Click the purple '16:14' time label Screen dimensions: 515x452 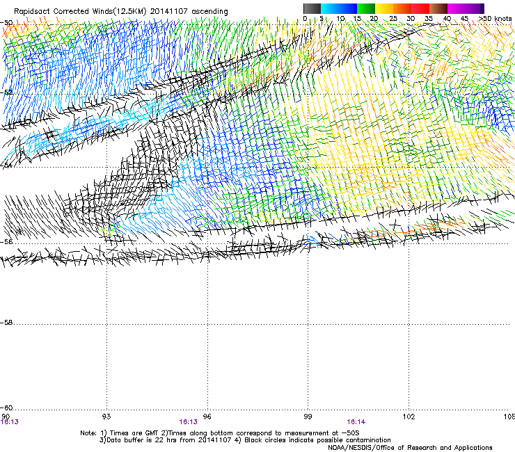(356, 422)
